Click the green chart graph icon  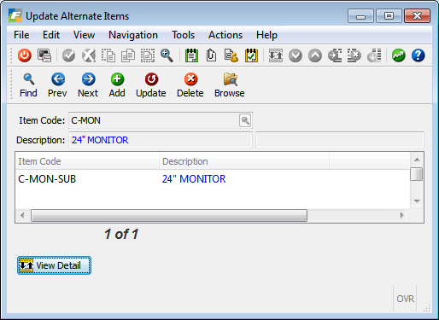point(398,55)
